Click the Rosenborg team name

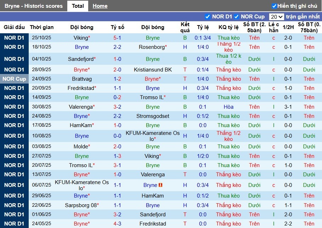(x=152, y=47)
